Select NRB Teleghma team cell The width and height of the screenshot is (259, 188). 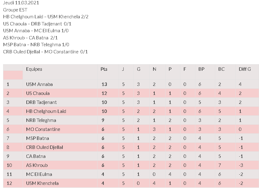pos(41,120)
